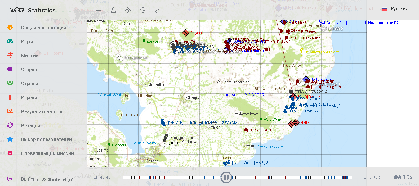Image resolution: width=419 pixels, height=186 pixels.
Task: Go to Игры section
Action: (x=27, y=42)
